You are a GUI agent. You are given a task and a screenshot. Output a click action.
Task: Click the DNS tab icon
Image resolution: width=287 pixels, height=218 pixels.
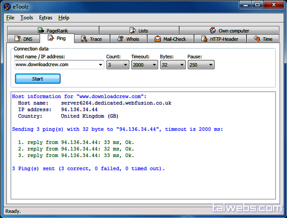pyautogui.click(x=18, y=39)
